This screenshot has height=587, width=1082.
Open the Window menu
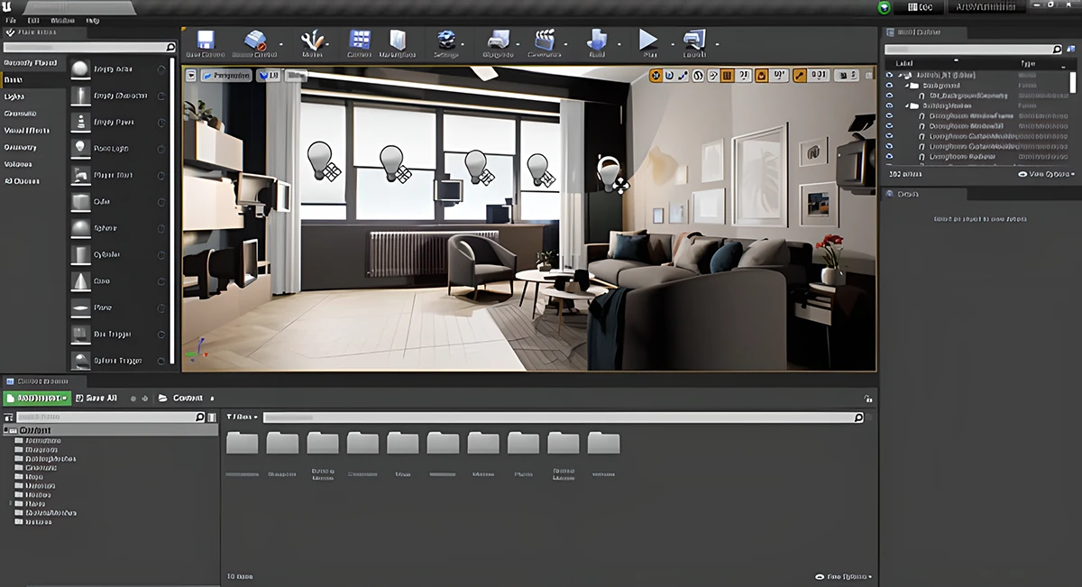point(62,20)
